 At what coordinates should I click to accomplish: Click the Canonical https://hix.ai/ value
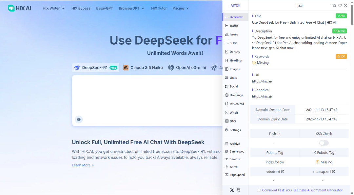click(262, 97)
